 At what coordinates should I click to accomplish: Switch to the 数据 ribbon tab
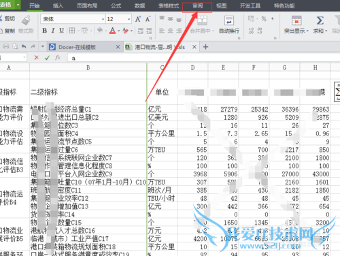point(139,5)
